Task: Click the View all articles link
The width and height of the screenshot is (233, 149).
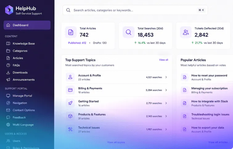Action: tap(218, 142)
